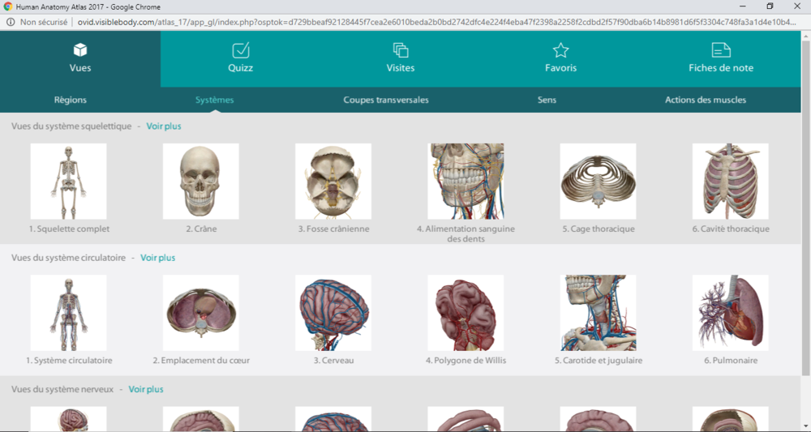
Task: Open the Vues cube icon
Action: tap(80, 50)
